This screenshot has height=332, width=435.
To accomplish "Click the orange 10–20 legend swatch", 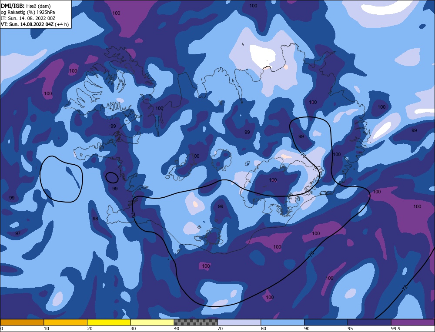I will (66, 322).
